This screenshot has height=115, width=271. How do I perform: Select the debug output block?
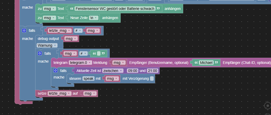tap(48, 39)
